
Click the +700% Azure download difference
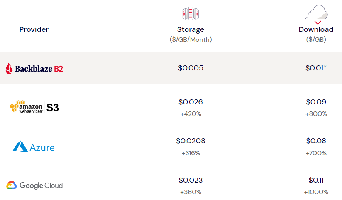coord(316,153)
